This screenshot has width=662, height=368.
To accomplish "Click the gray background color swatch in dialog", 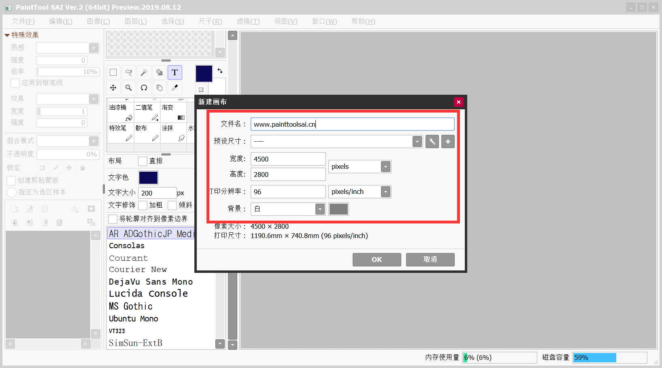I will click(338, 209).
